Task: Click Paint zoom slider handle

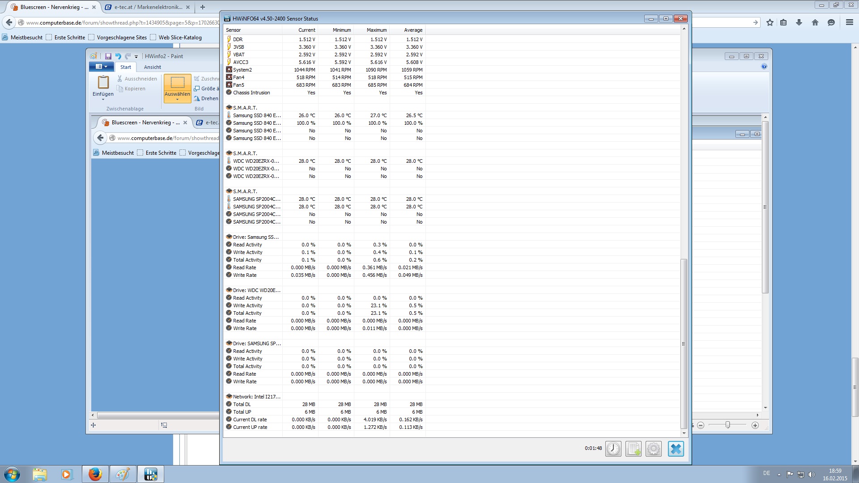Action: click(727, 425)
